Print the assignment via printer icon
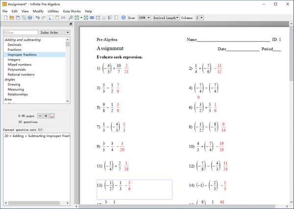294x209 pixels. (30, 18)
